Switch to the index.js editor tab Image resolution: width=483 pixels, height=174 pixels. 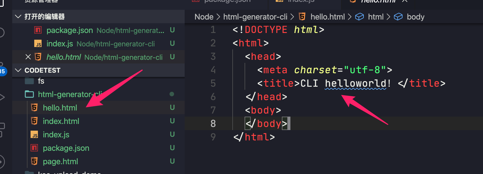pyautogui.click(x=304, y=2)
